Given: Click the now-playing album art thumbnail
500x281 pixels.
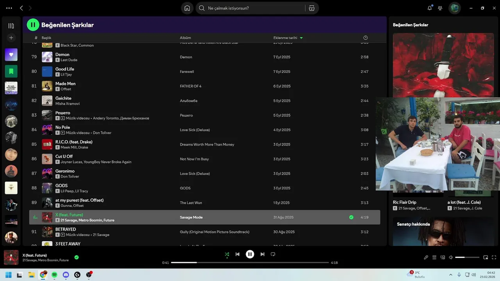Looking at the screenshot, I should pos(11,257).
